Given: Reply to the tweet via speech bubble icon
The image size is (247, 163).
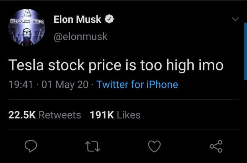Looking at the screenshot, I should tap(30, 147).
